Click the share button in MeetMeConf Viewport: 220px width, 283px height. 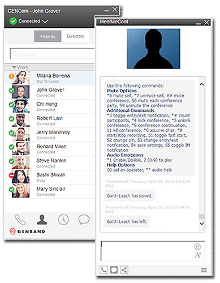click(124, 270)
